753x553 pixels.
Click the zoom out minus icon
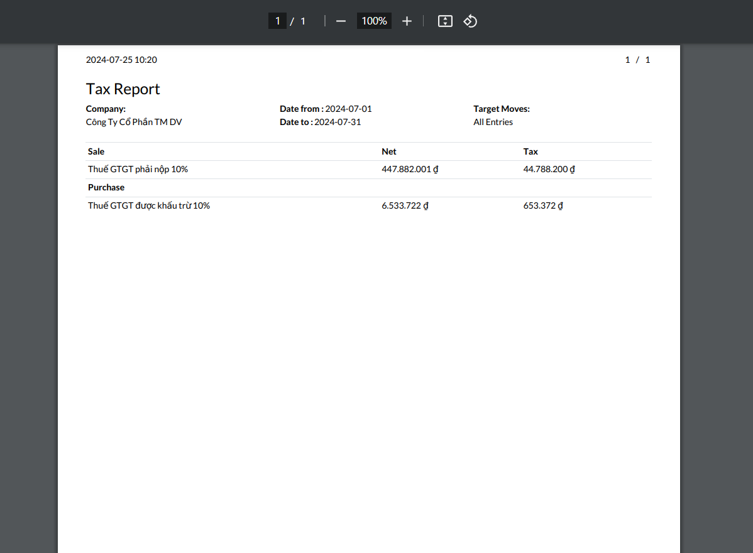point(341,21)
